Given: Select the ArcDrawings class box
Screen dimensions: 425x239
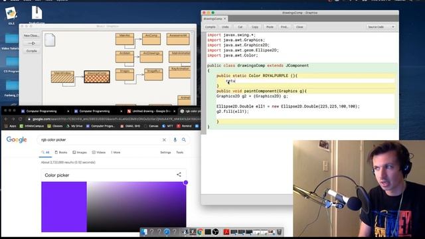Looking at the screenshot, I should (151, 57).
